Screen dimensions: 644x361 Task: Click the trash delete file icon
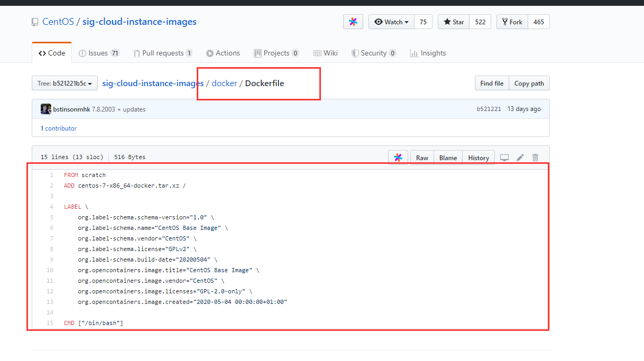point(535,158)
